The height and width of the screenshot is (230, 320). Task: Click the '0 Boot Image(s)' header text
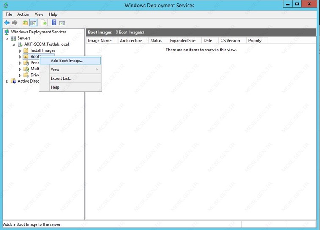click(x=130, y=32)
